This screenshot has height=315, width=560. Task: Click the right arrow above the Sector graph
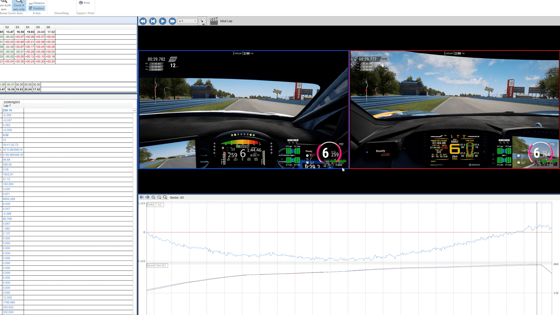point(147,197)
